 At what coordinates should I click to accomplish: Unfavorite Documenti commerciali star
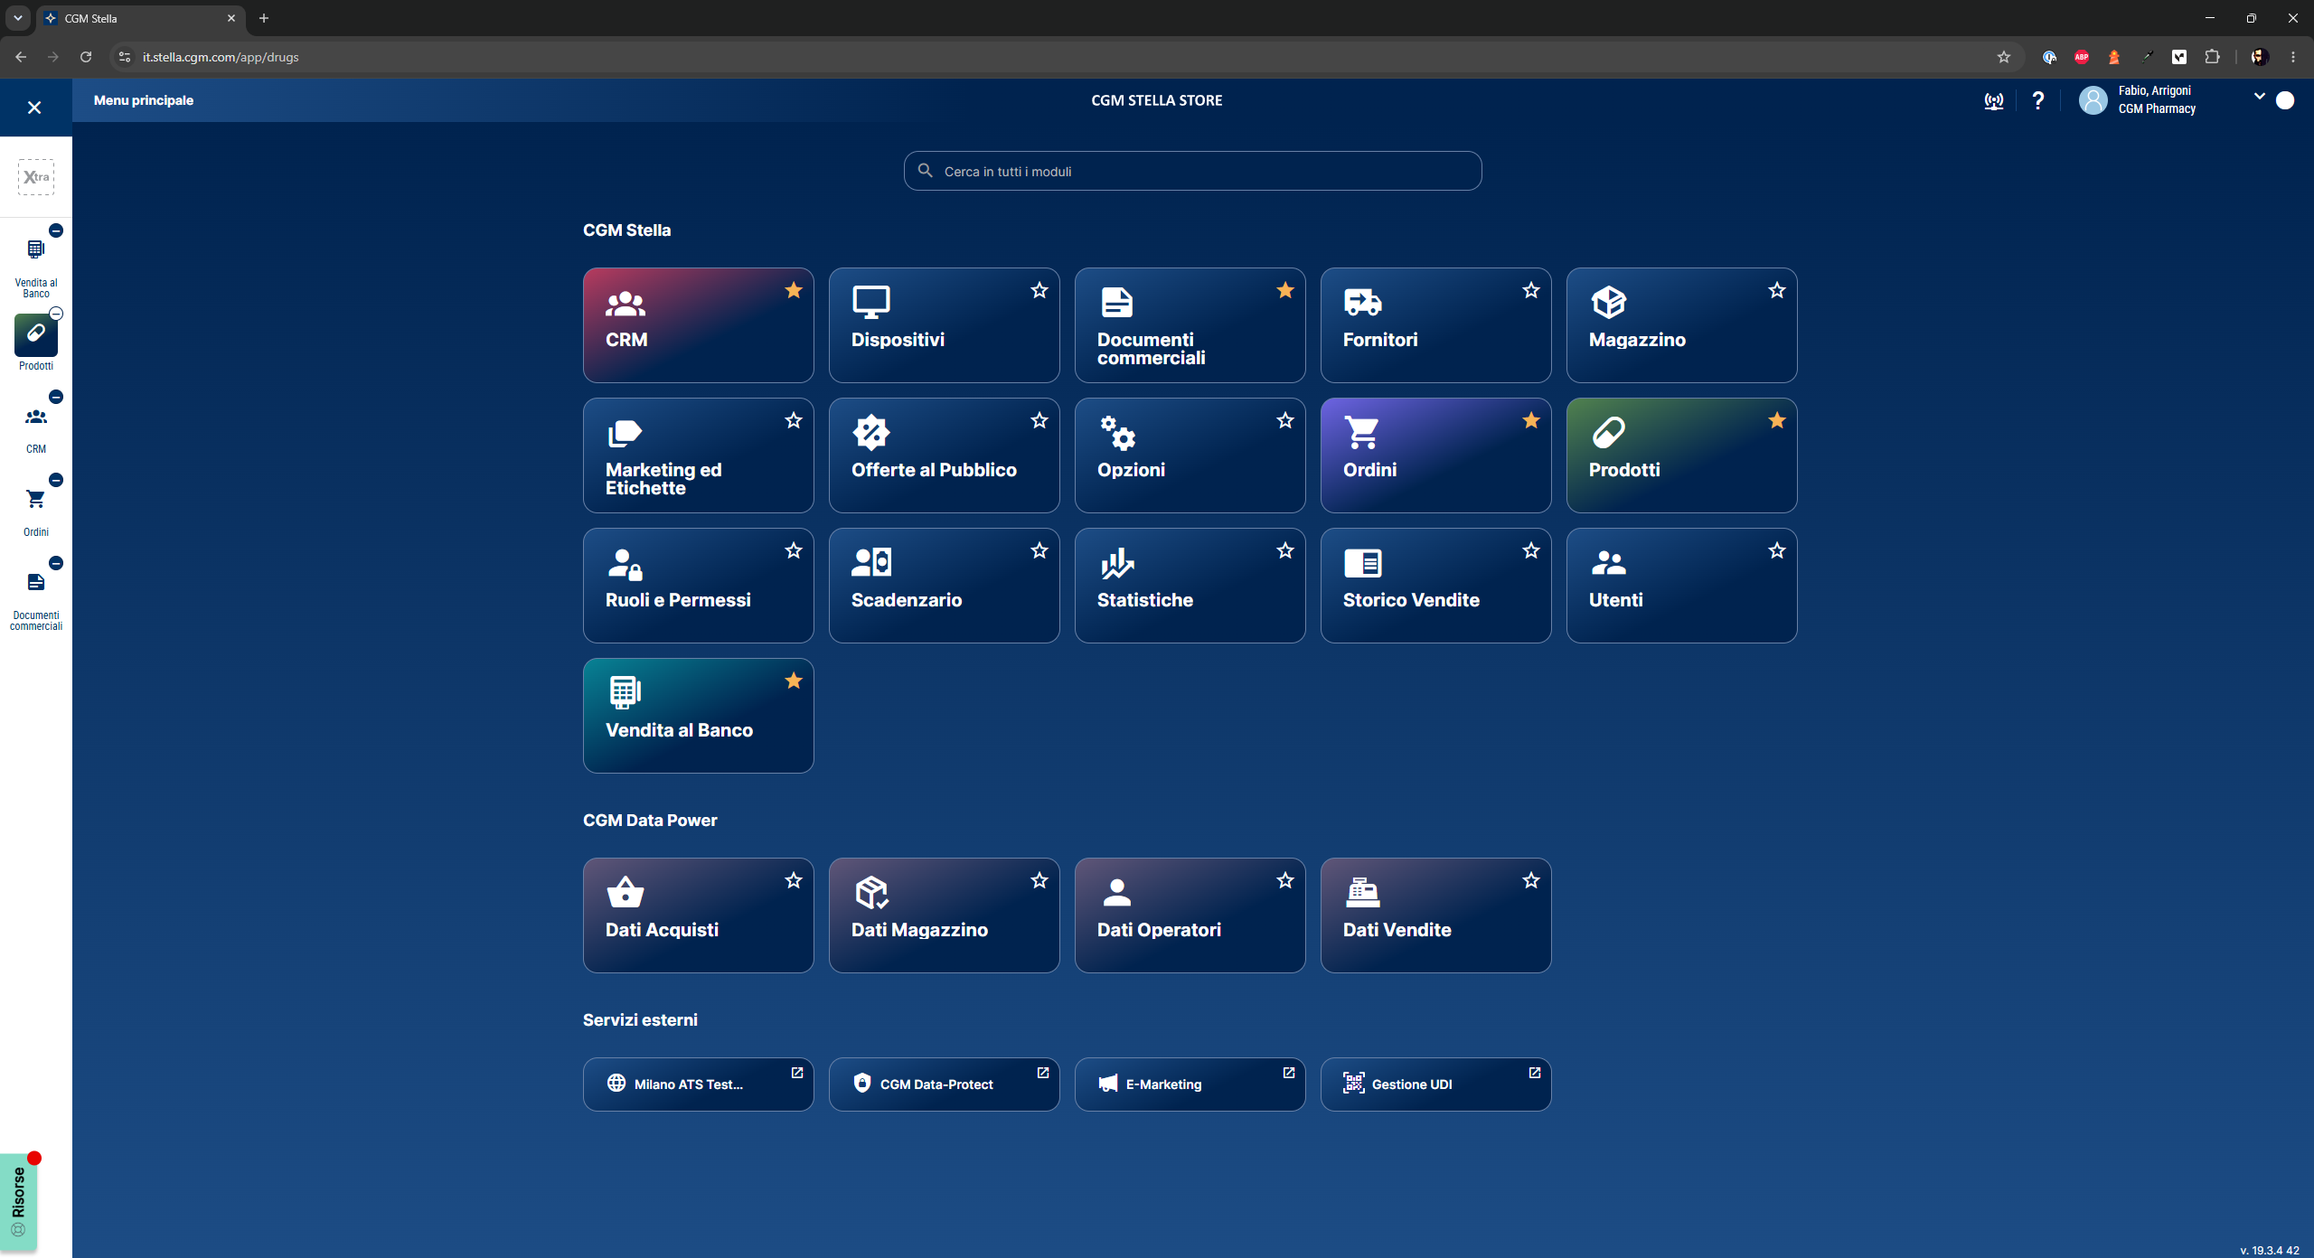point(1285,290)
